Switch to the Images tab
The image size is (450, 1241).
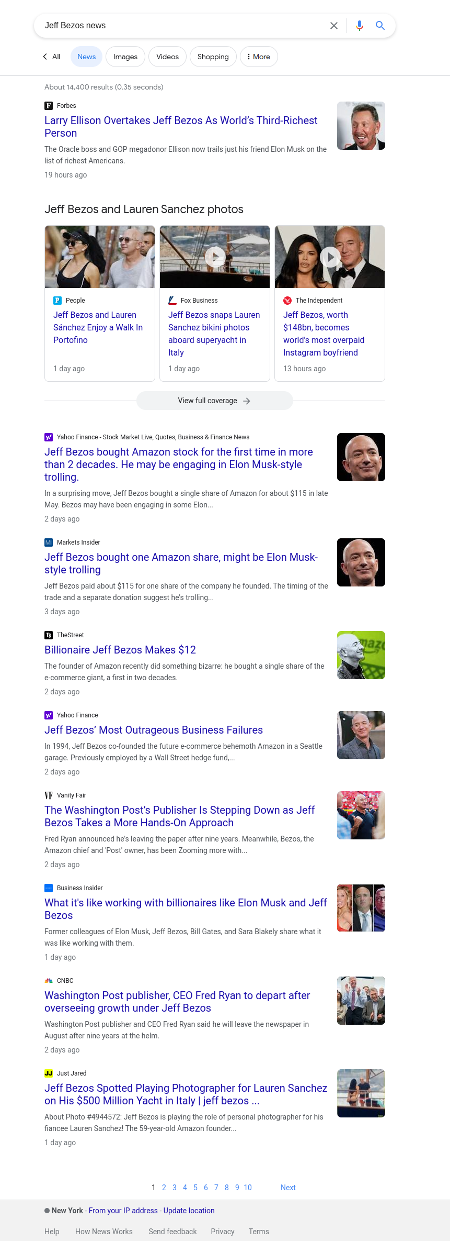click(x=125, y=57)
